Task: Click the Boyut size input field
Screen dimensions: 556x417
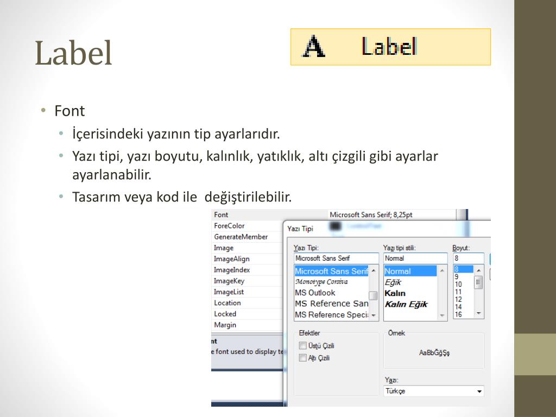Action: [469, 258]
